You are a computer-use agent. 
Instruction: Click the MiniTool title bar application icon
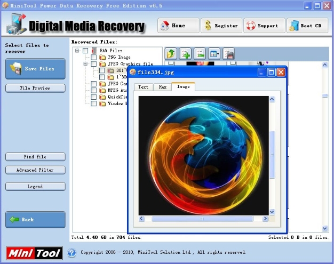click(x=5, y=5)
